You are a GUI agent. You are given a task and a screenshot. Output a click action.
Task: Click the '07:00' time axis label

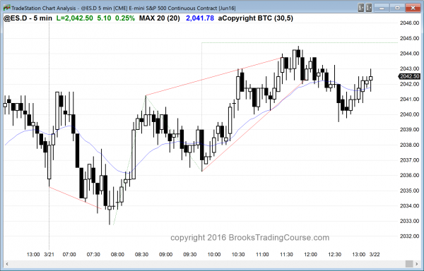click(x=69, y=254)
